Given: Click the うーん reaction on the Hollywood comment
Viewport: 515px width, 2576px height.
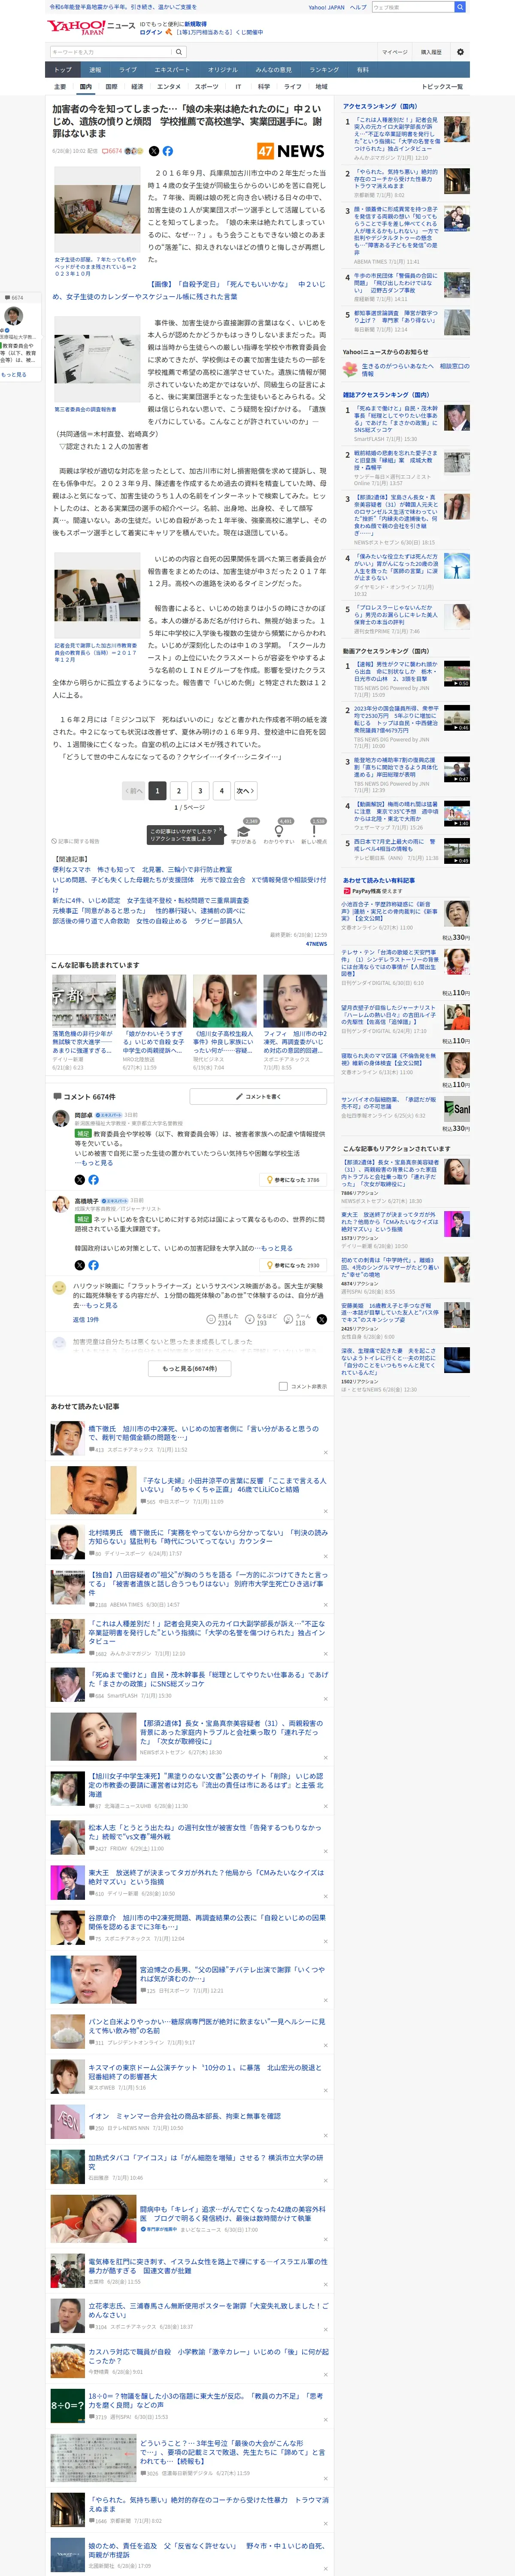Looking at the screenshot, I should [288, 1319].
